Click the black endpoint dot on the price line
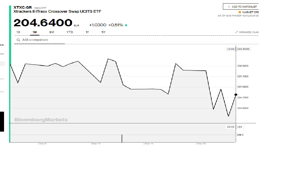This screenshot has width=308, height=192. coord(236,94)
